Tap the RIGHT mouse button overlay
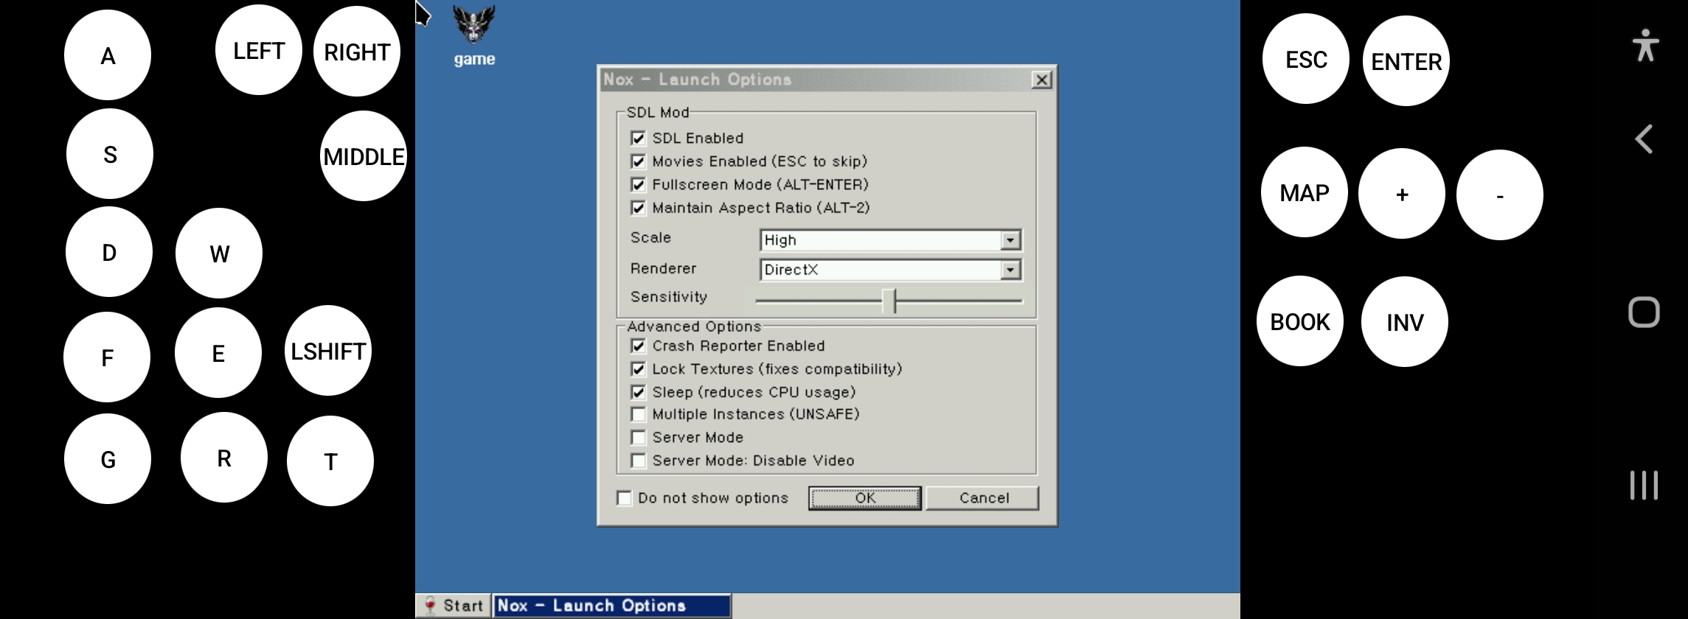Viewport: 1688px width, 619px height. pos(357,52)
